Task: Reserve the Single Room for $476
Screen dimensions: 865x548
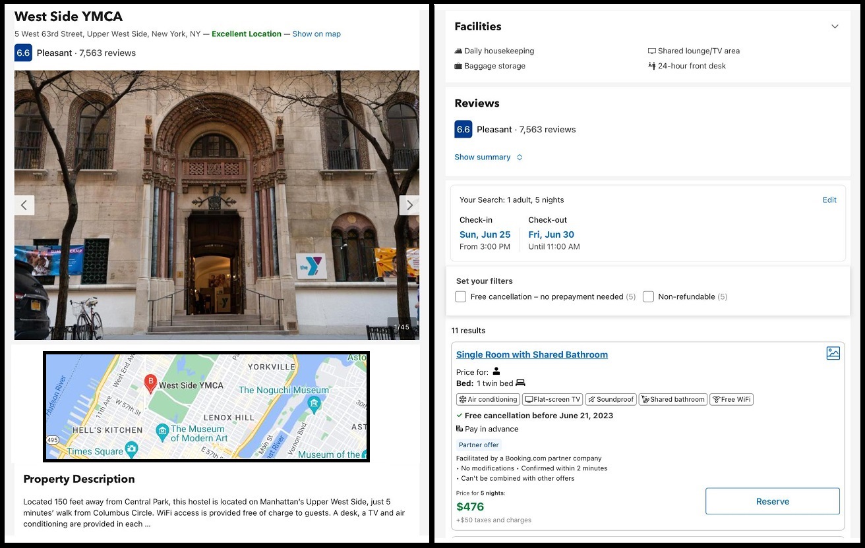Action: (773, 501)
